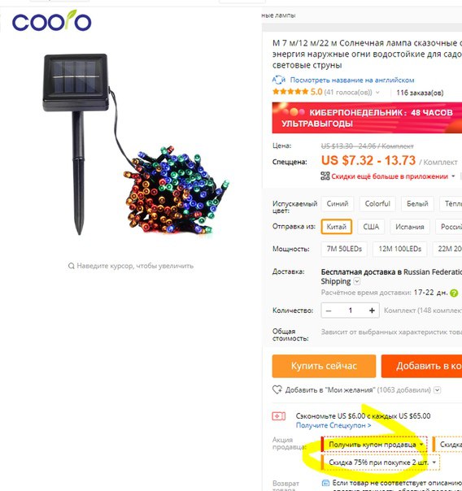Click the translate icon beside English title link

click(x=278, y=80)
